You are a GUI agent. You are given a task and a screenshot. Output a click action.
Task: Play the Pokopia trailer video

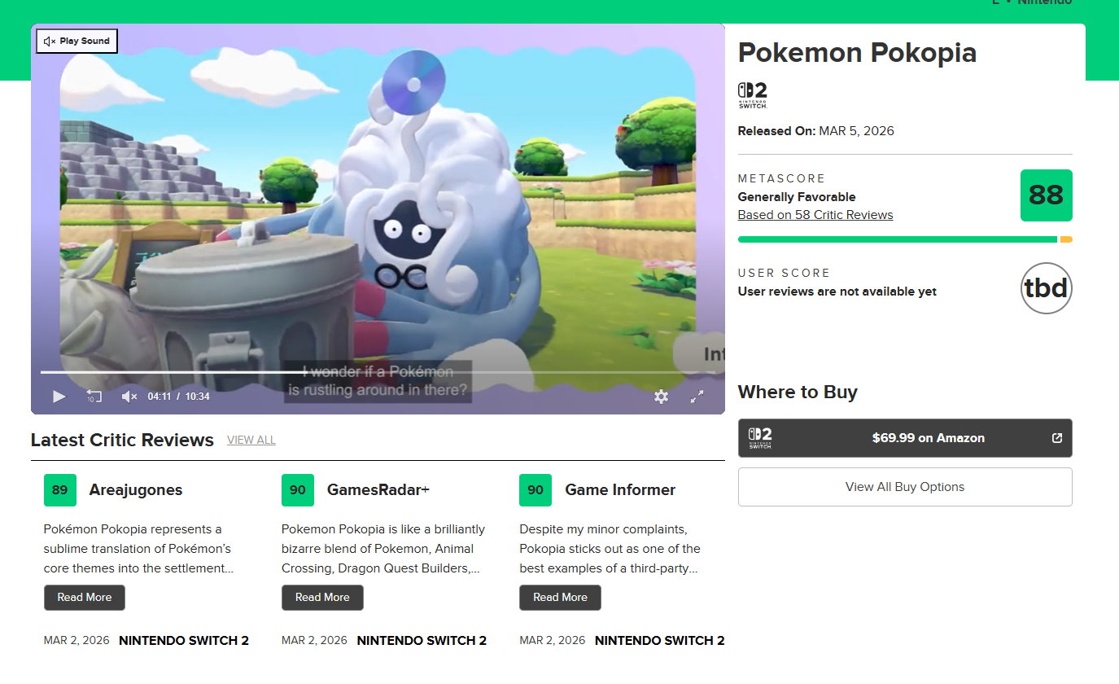[x=59, y=397]
